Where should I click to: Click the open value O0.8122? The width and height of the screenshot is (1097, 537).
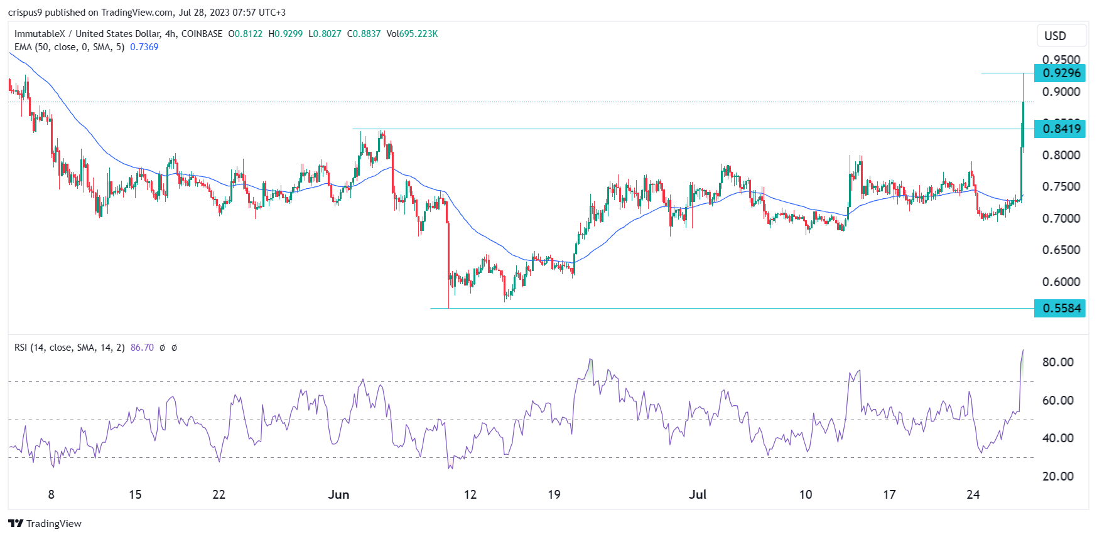coord(246,34)
